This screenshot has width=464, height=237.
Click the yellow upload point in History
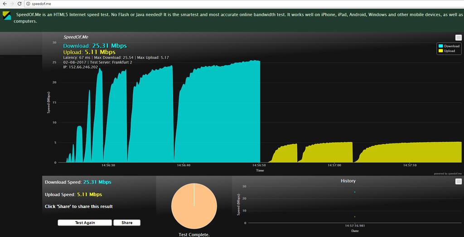(354, 217)
